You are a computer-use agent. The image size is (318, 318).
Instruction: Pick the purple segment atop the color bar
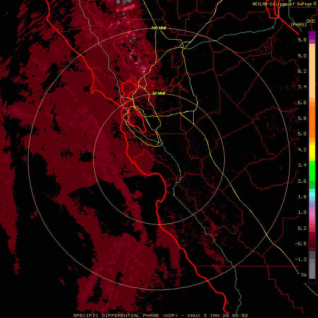coord(312,35)
